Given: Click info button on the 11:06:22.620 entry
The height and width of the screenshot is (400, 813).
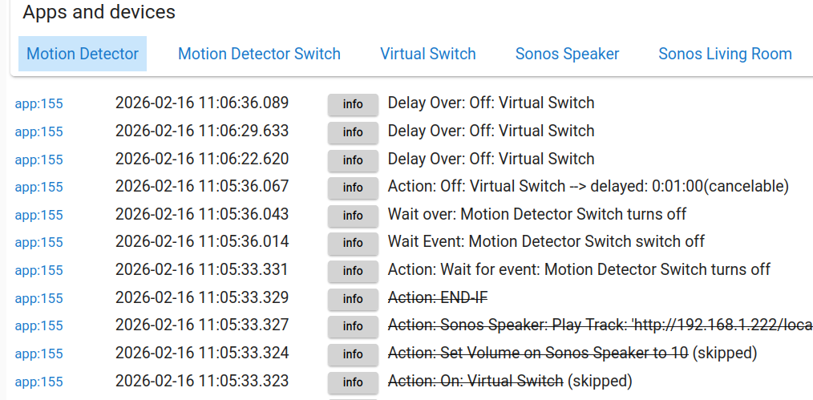Looking at the screenshot, I should (x=353, y=160).
